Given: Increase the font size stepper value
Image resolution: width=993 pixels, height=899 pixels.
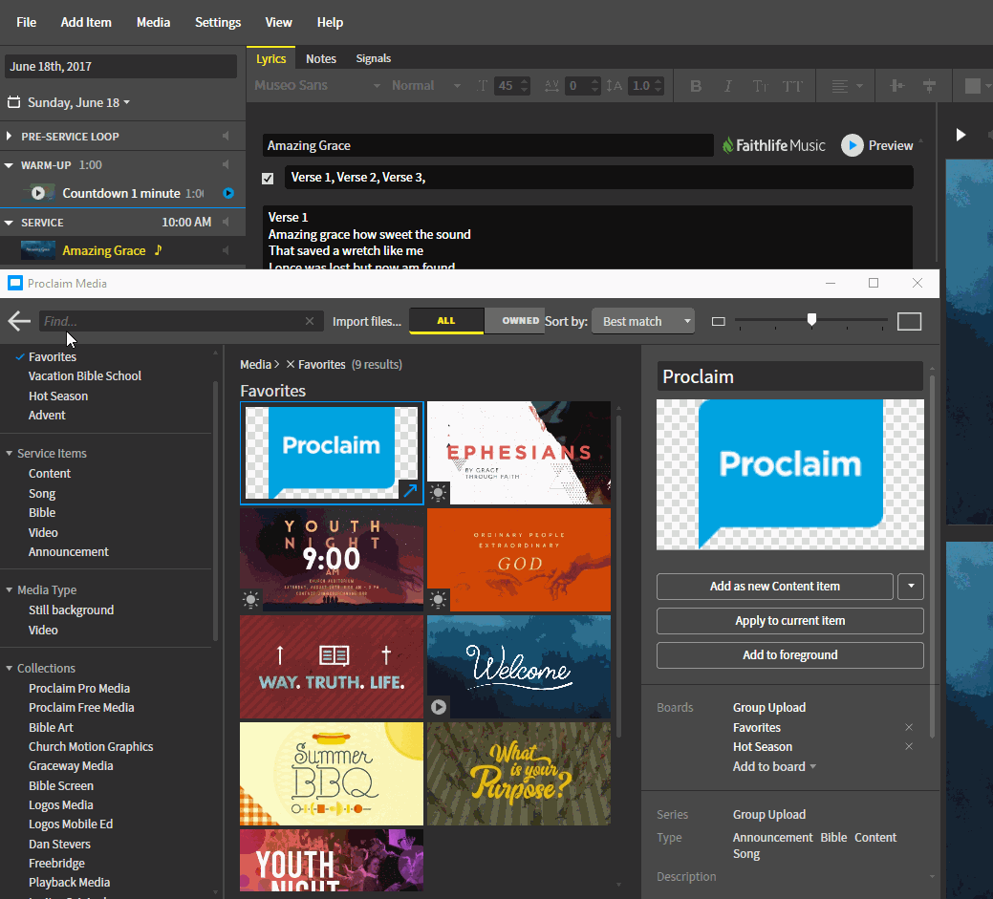Looking at the screenshot, I should 525,81.
